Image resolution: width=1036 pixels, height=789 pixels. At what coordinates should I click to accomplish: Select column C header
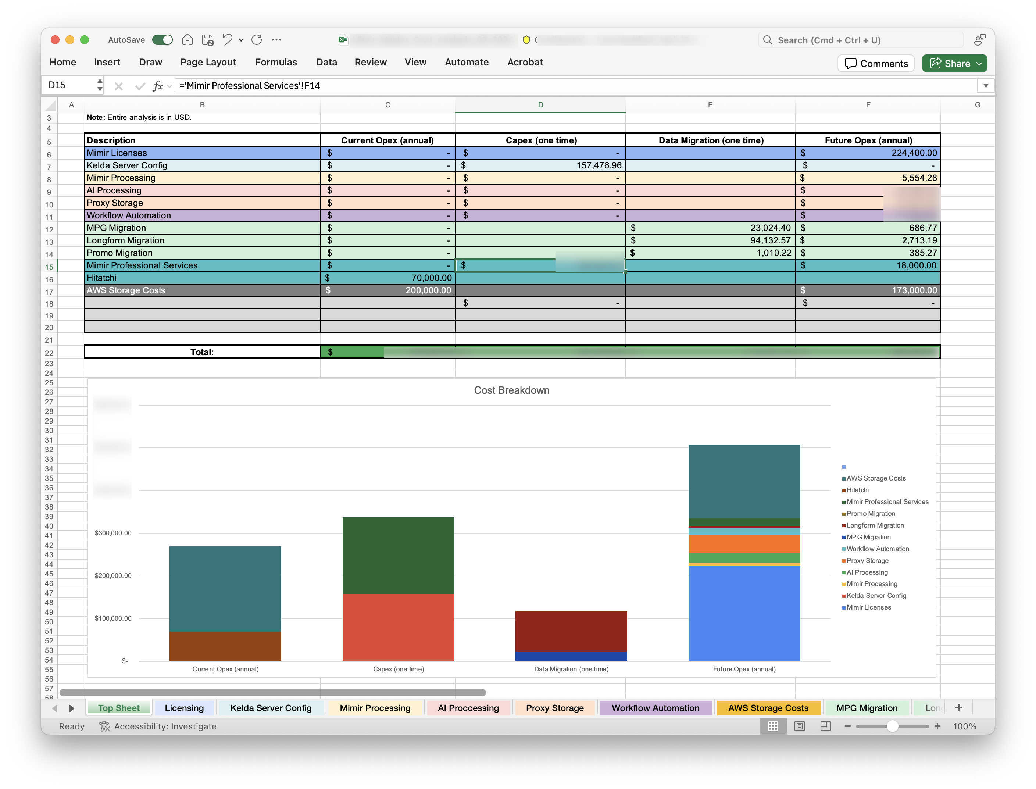(387, 105)
